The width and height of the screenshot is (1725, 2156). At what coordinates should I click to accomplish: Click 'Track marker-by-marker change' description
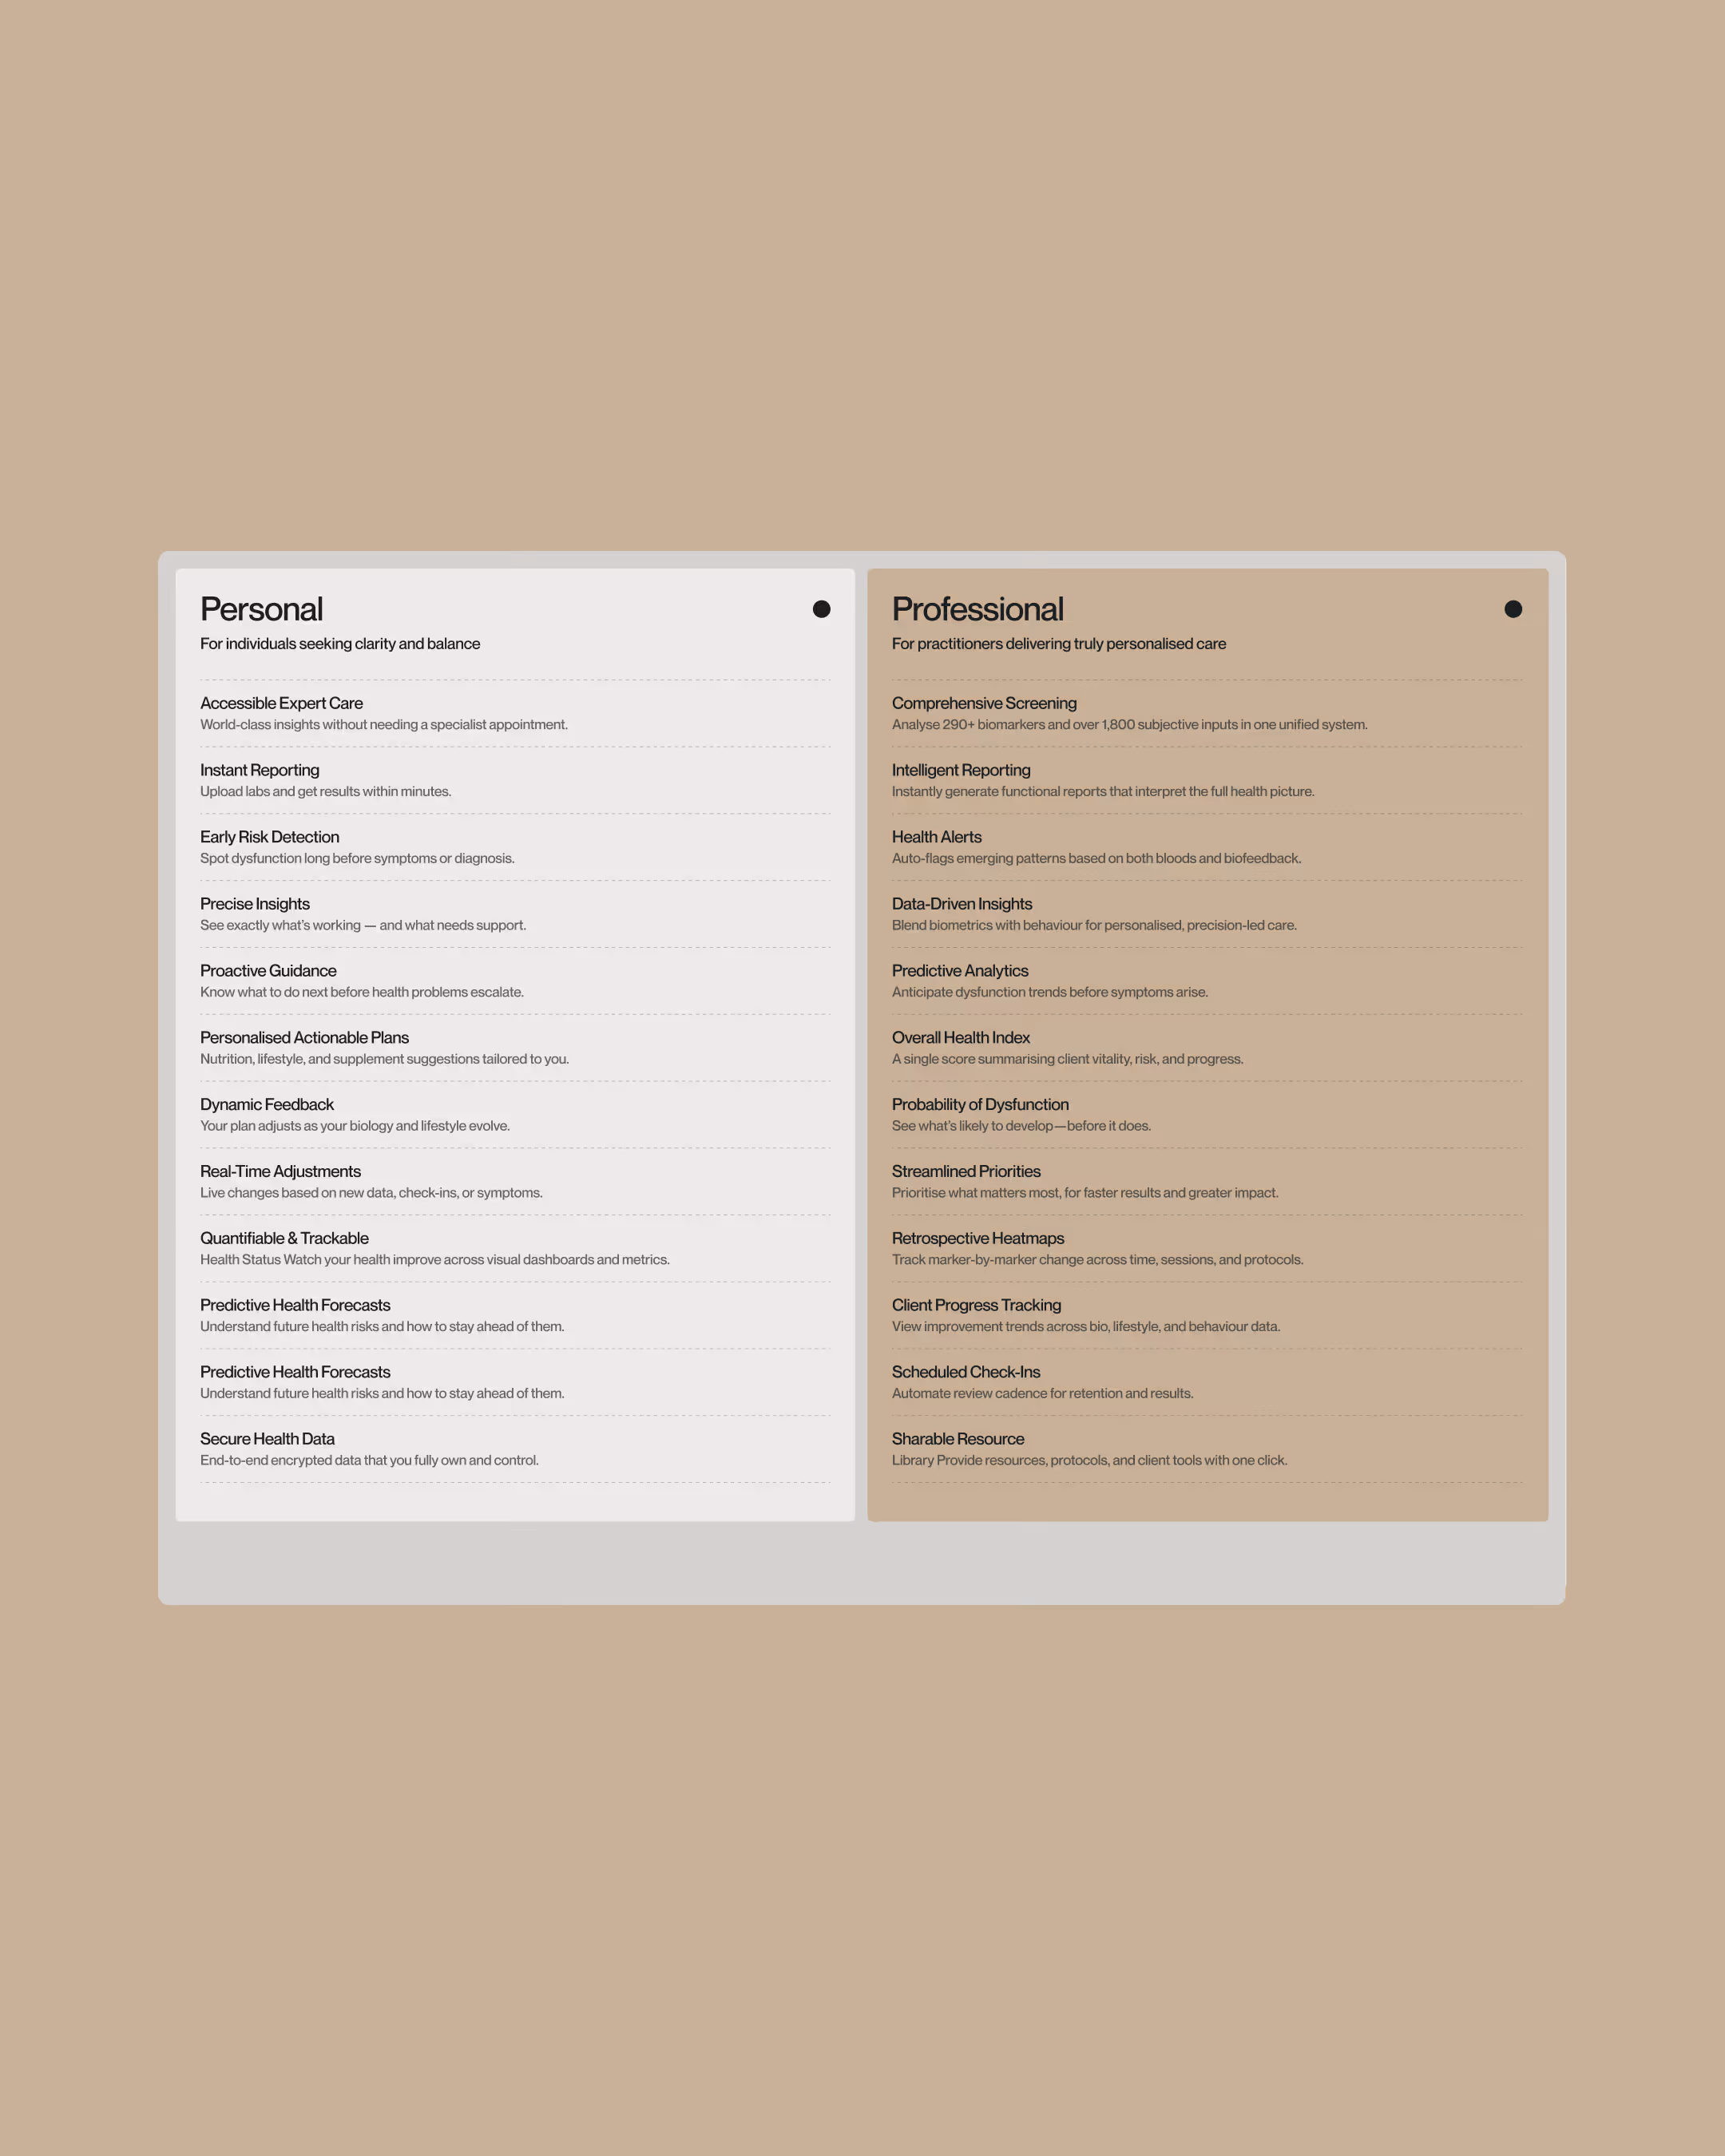click(1098, 1260)
